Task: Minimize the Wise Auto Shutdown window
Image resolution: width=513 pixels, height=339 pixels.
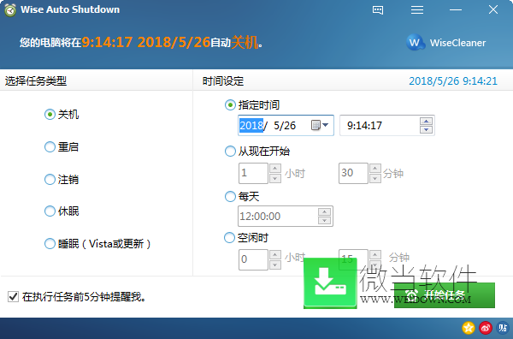Action: click(456, 10)
